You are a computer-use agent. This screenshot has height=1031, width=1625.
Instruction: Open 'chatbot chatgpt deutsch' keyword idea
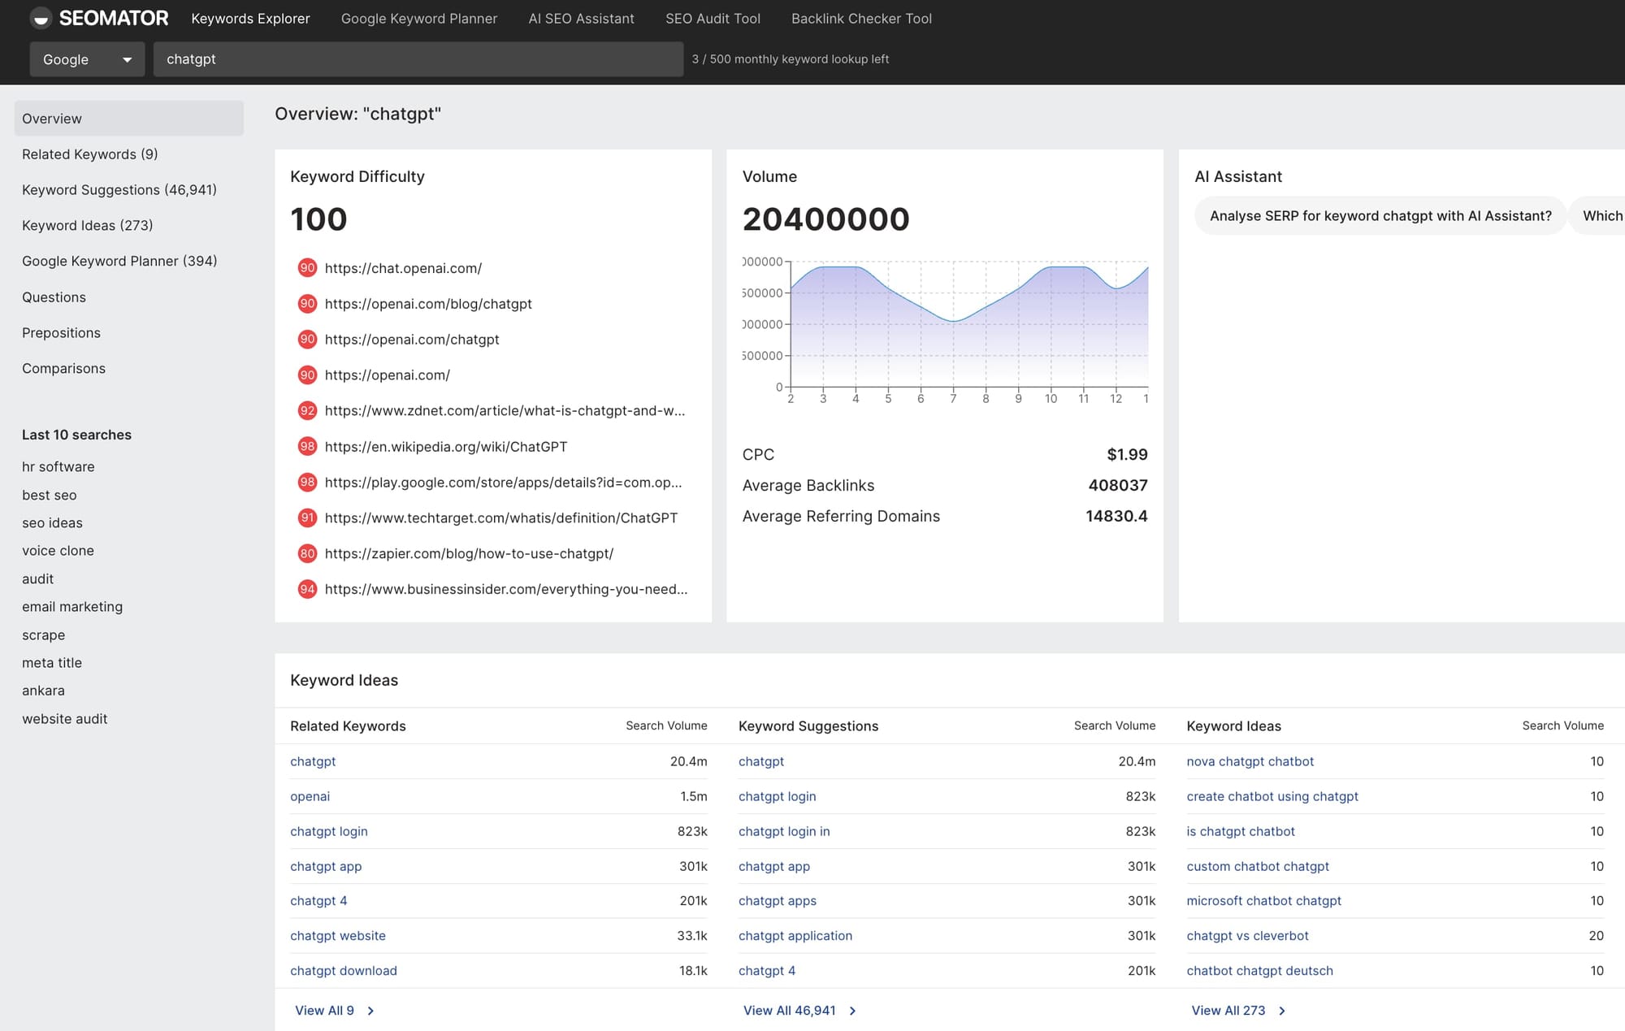[1259, 971]
